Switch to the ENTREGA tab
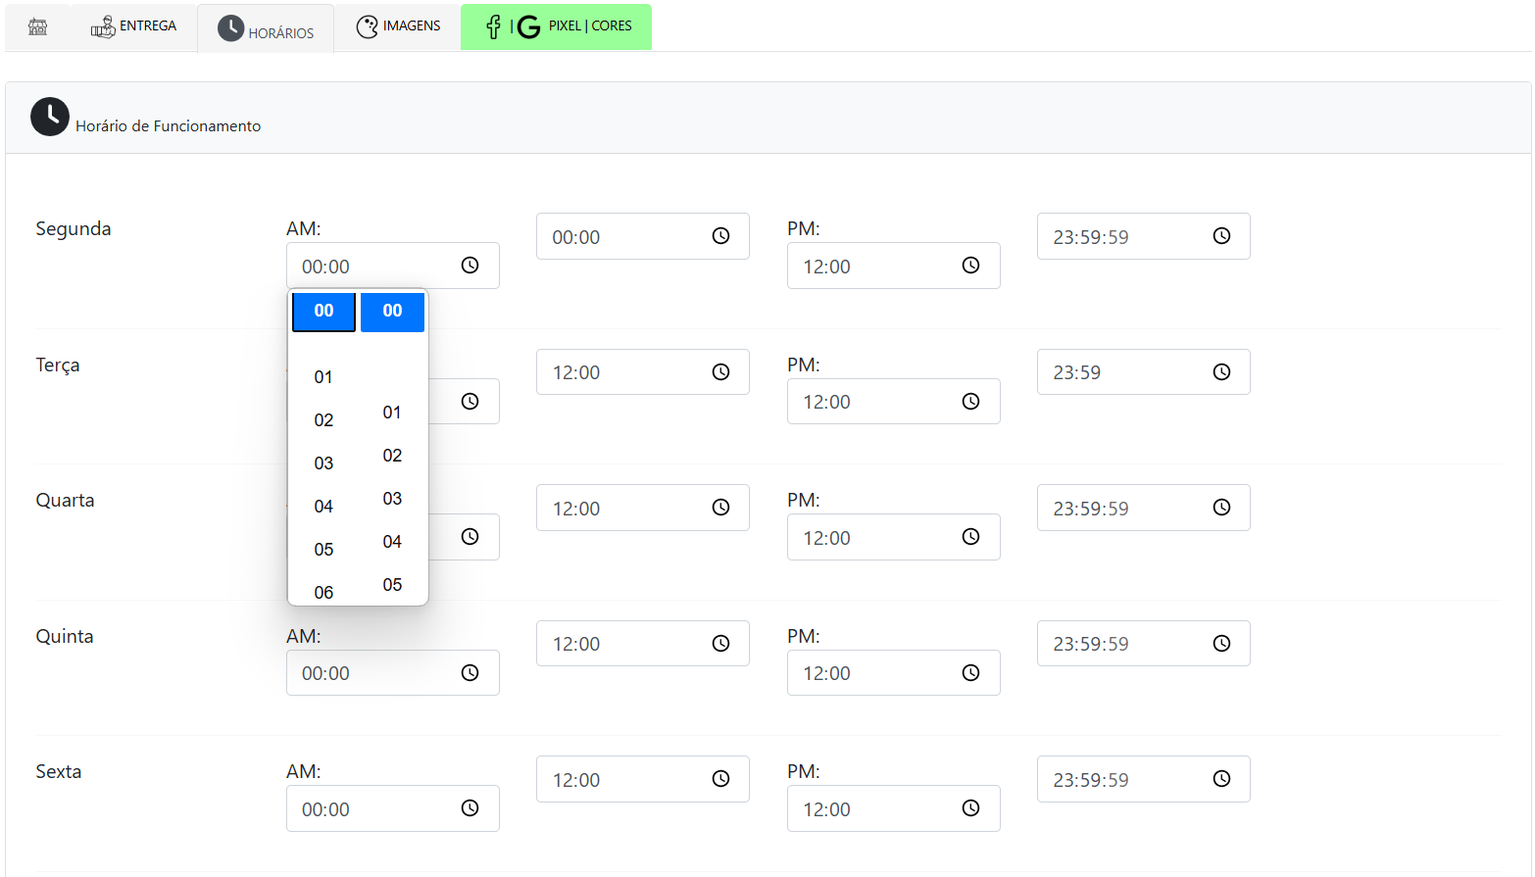Viewport: 1535px width, 877px height. click(134, 26)
